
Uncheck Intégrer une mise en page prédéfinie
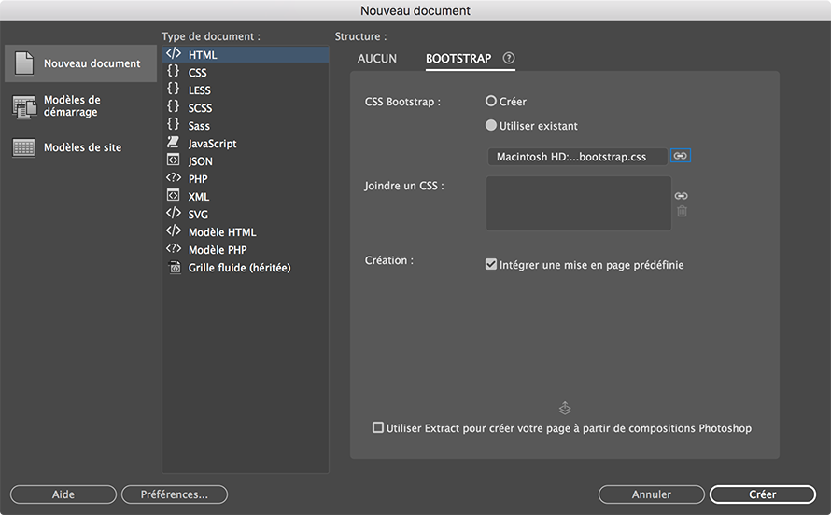pyautogui.click(x=491, y=265)
